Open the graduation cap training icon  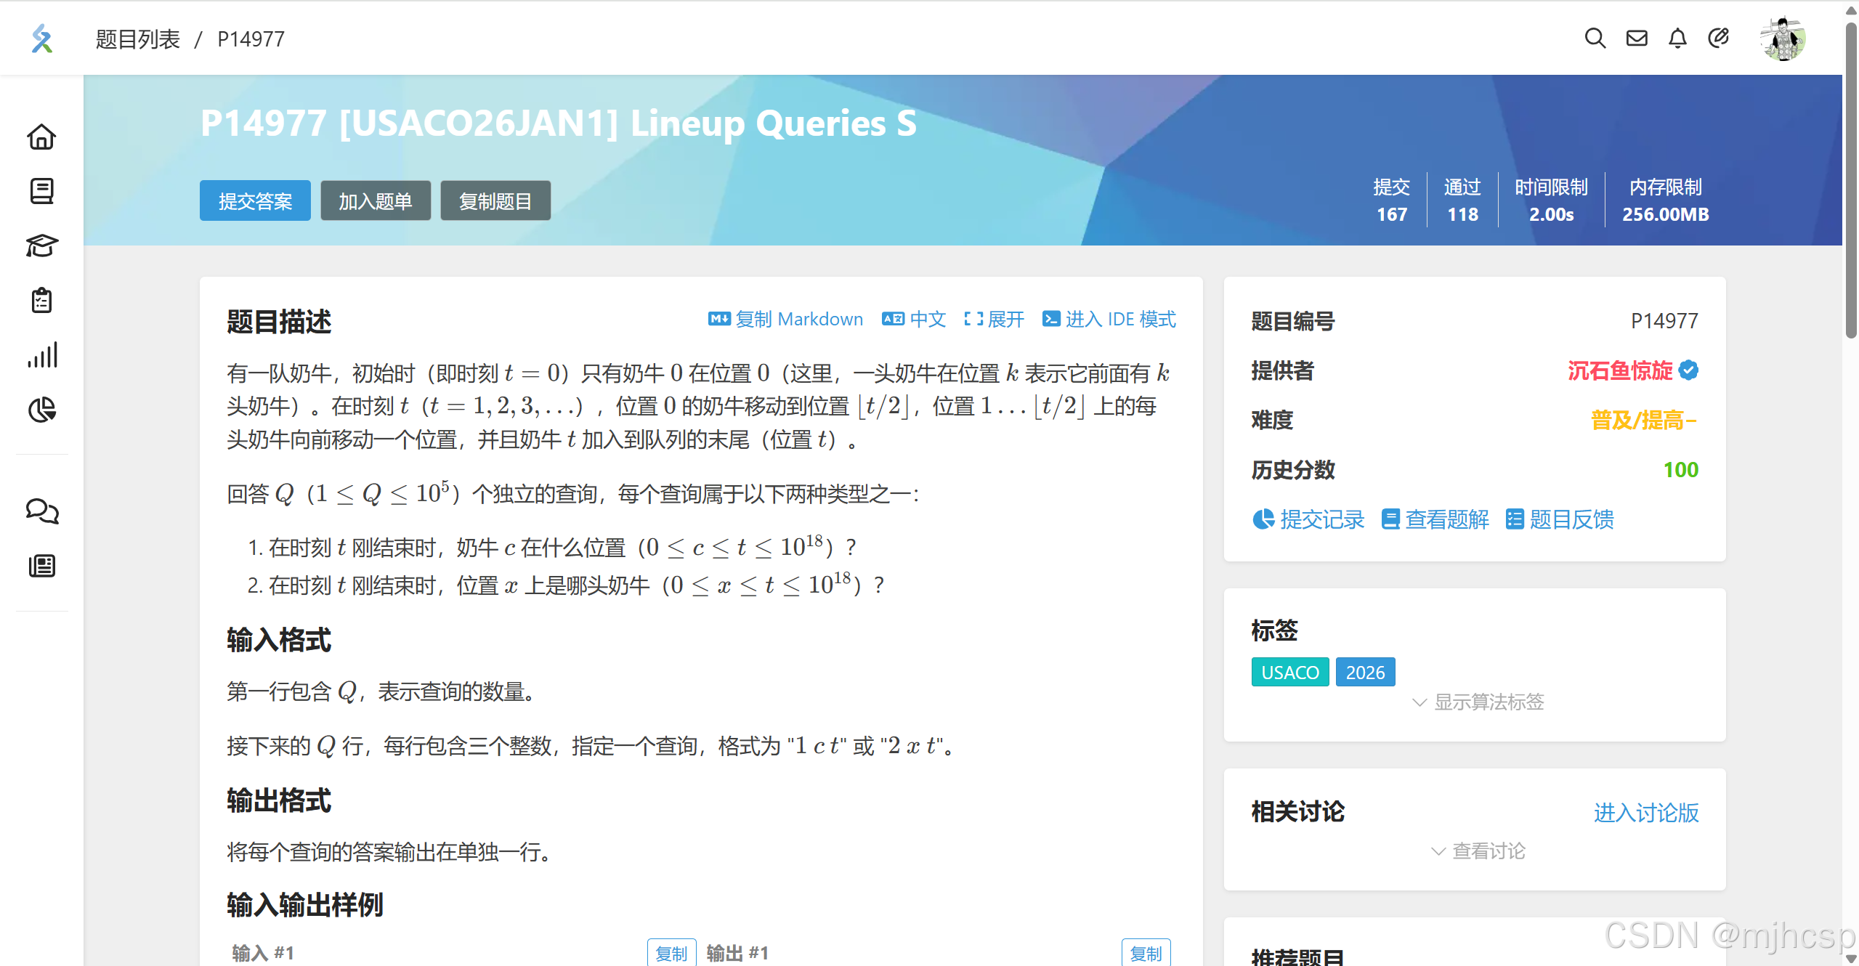coord(41,245)
